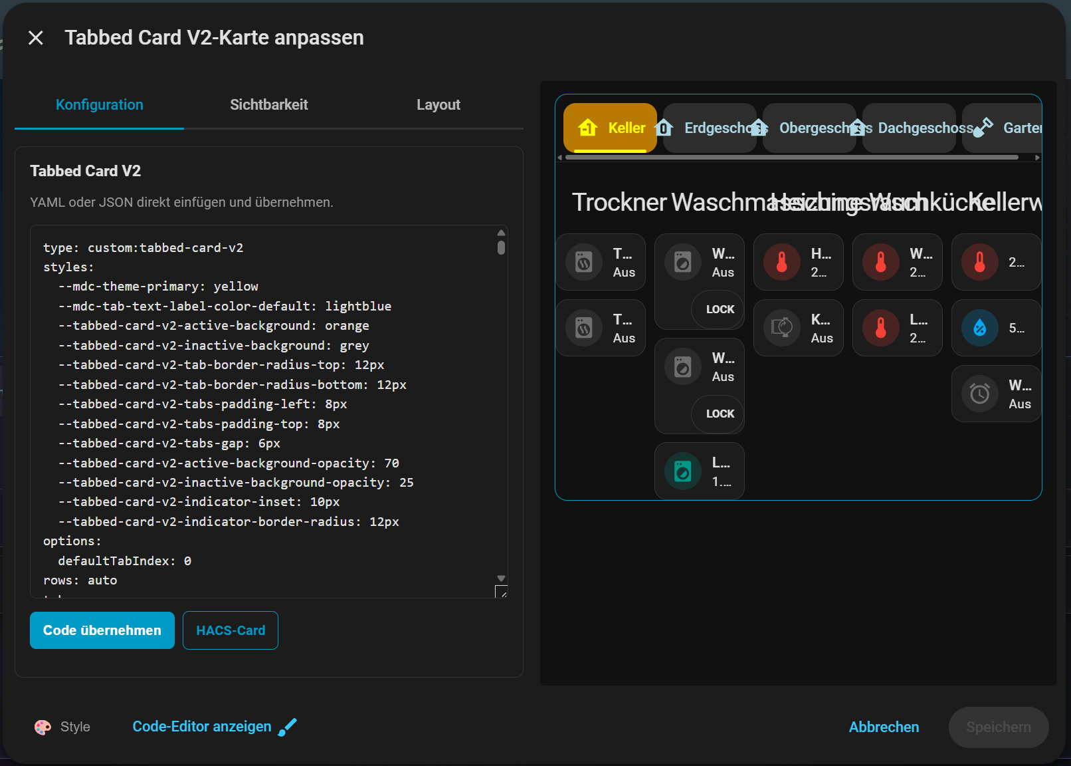Viewport: 1071px width, 766px height.
Task: Click the Dachgeschoss house icon
Action: 858,128
